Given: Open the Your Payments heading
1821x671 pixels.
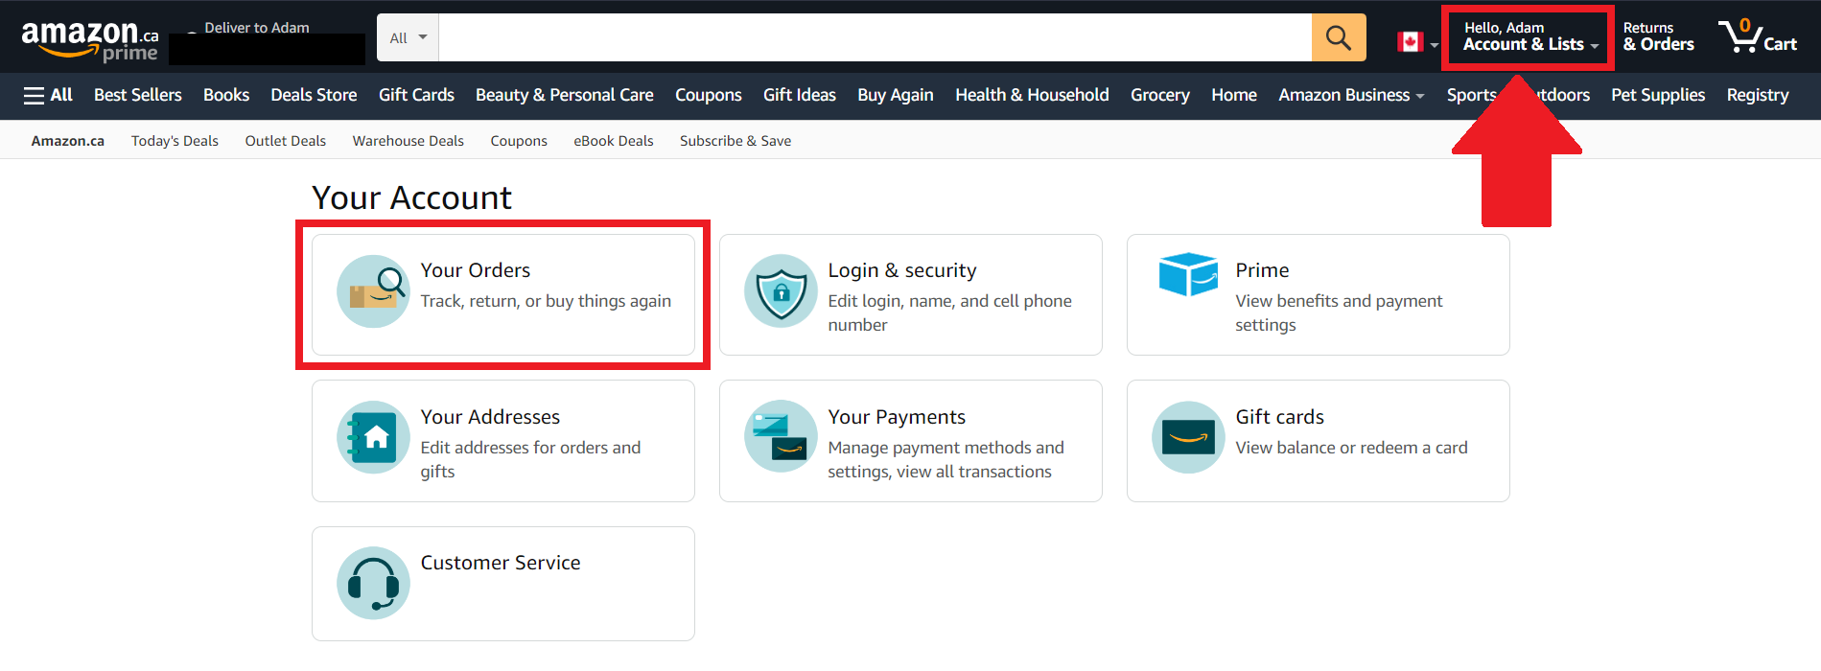Looking at the screenshot, I should (897, 417).
